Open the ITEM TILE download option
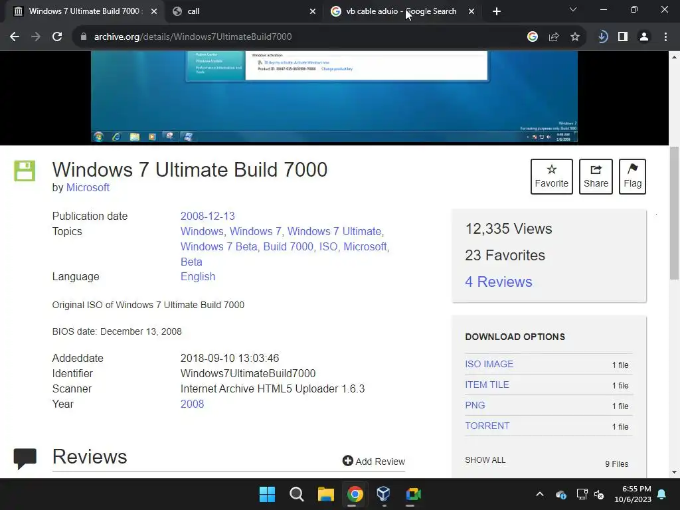 coord(487,384)
